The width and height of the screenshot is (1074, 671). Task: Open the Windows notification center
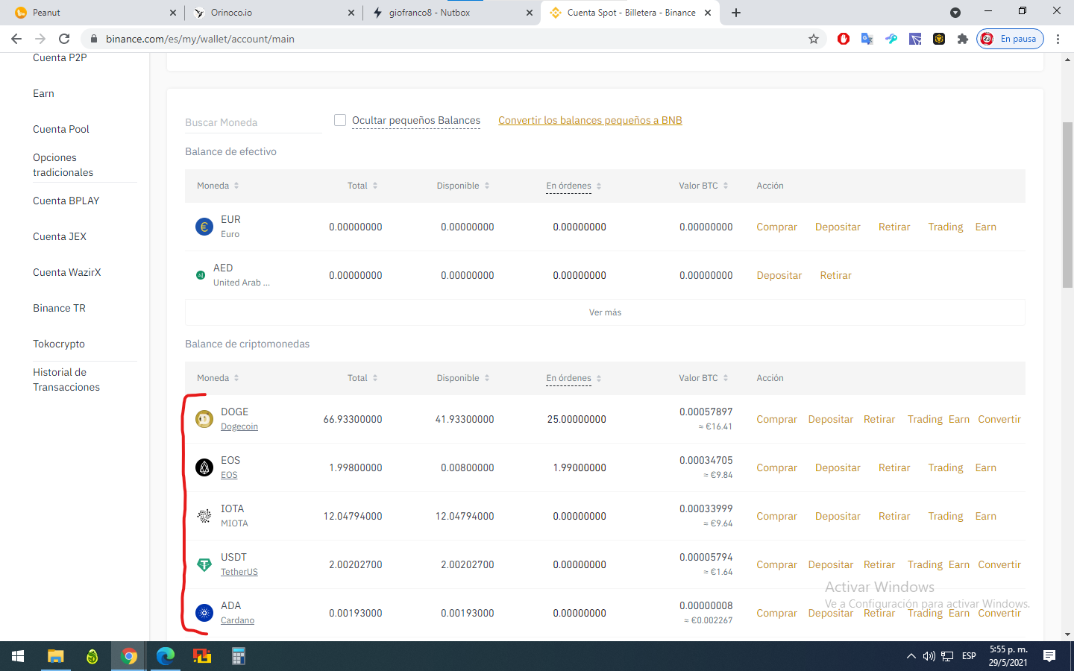tap(1049, 656)
